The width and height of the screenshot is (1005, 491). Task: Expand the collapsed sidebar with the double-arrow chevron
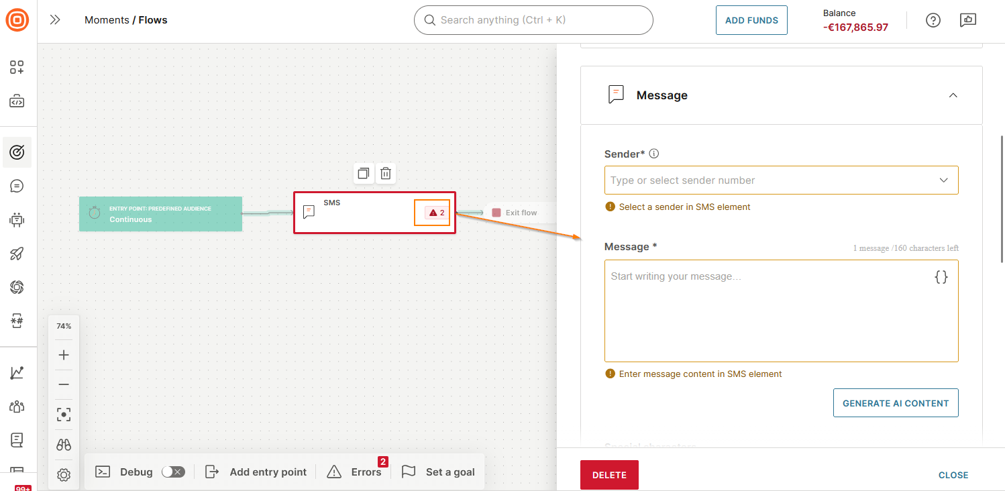point(54,19)
